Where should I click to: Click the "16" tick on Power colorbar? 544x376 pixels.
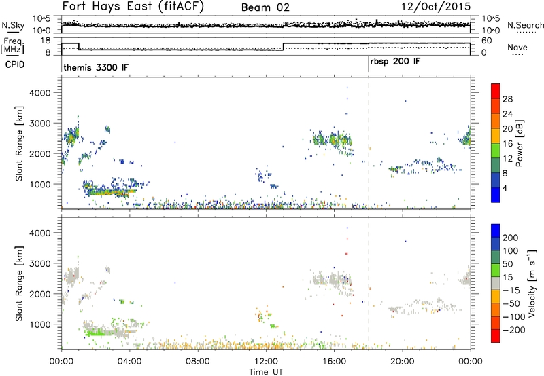(x=507, y=144)
